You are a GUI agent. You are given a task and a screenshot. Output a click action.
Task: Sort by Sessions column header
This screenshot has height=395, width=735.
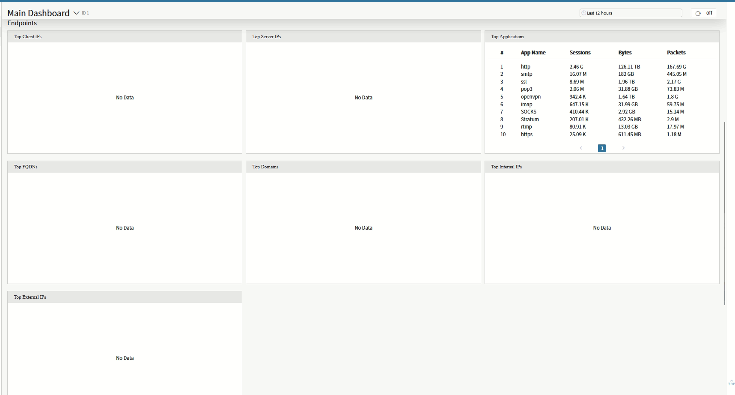point(580,53)
